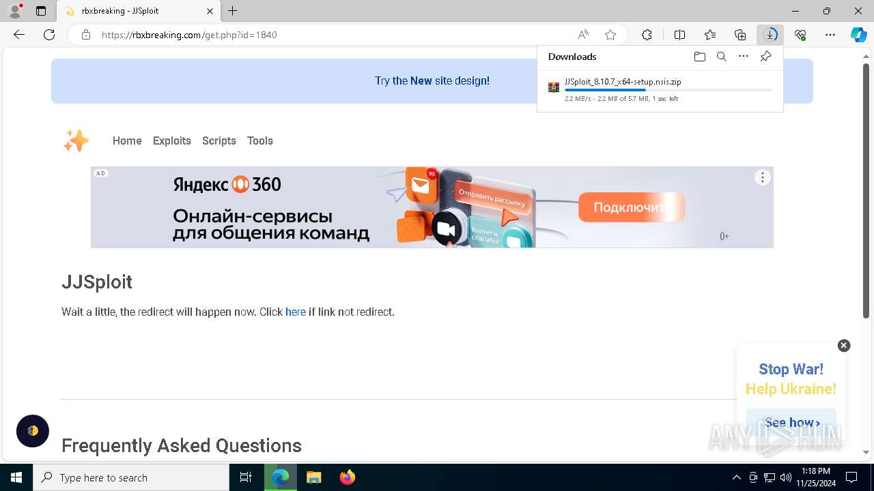Click the Подключить ad button
874x491 pixels.
(x=632, y=207)
